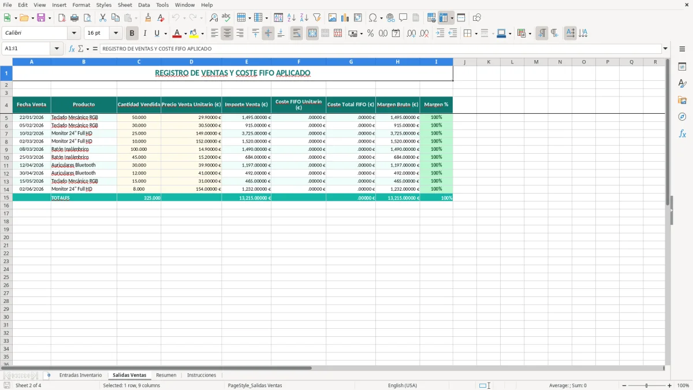Toggle Center Horizontally alignment

point(227,34)
